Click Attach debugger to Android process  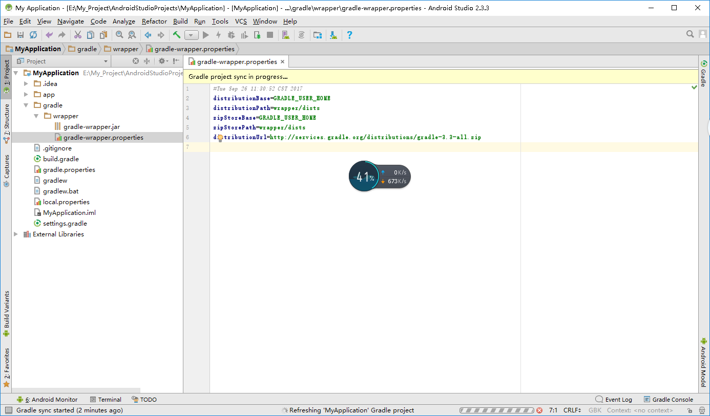(257, 35)
